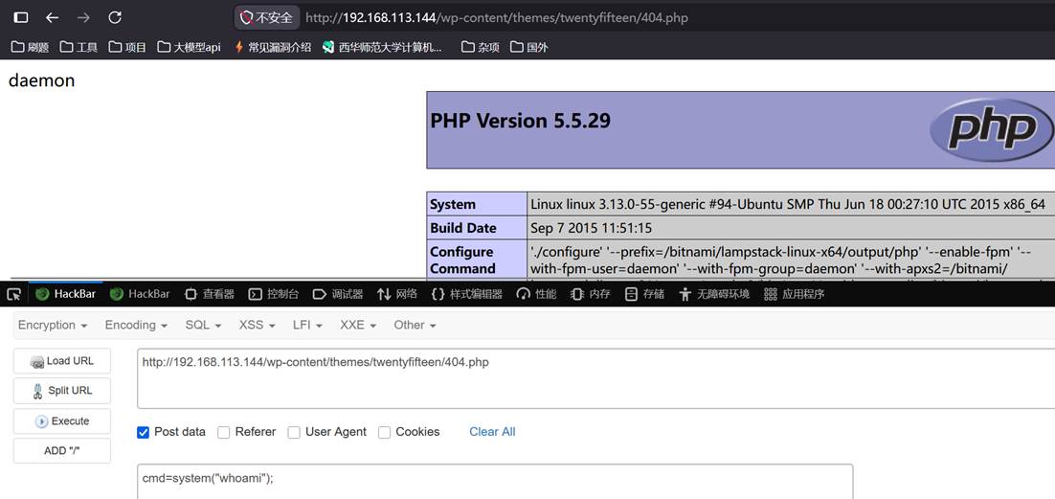Click the ADD "/" button
Screen dimensions: 1055x499
click(x=62, y=450)
